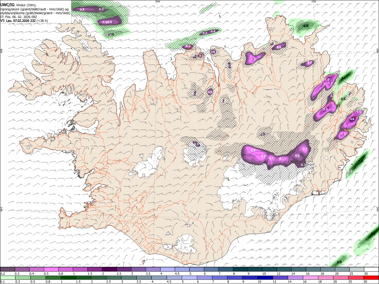Select the 'IT: Fös. 06. 02. 2026 09Z' line

click(x=19, y=17)
